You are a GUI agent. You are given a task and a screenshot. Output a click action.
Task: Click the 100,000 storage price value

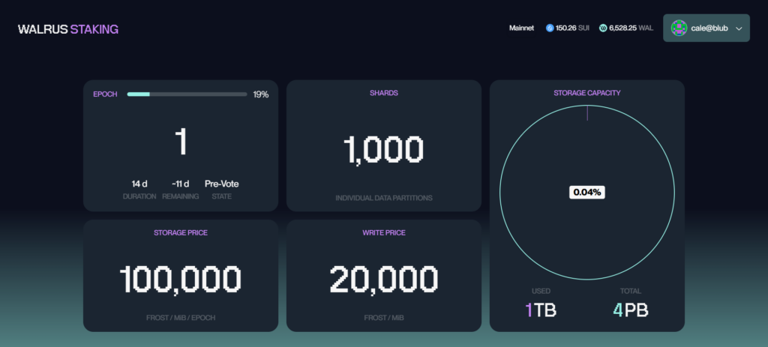(181, 280)
